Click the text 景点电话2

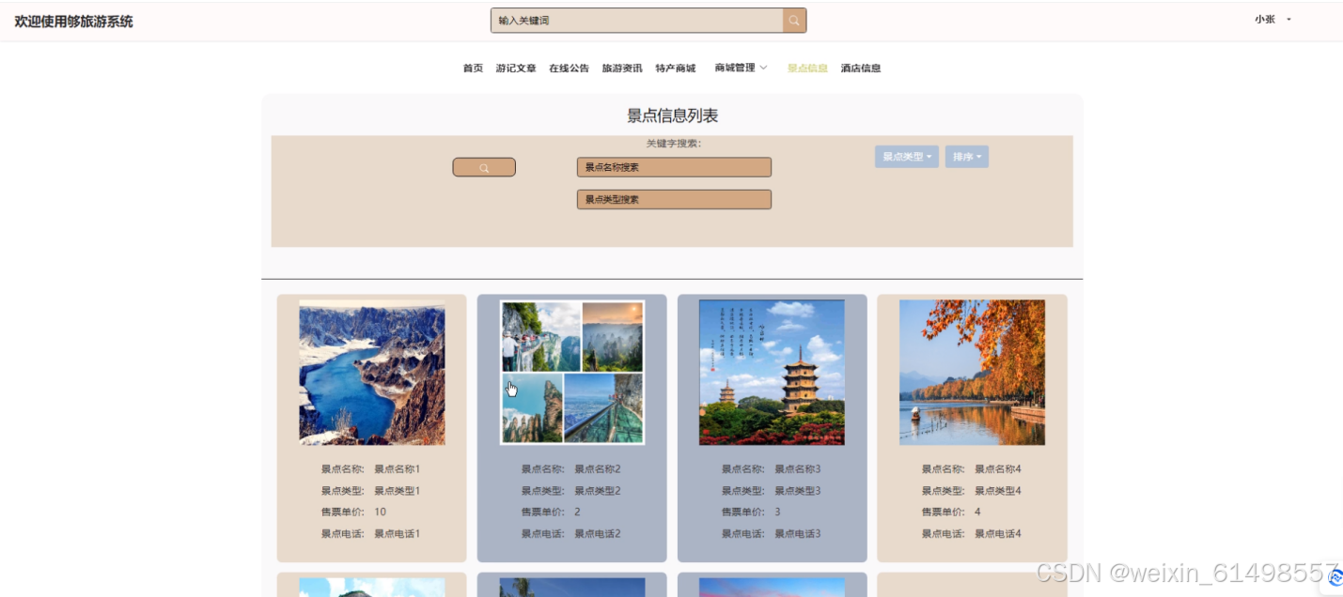coord(598,534)
